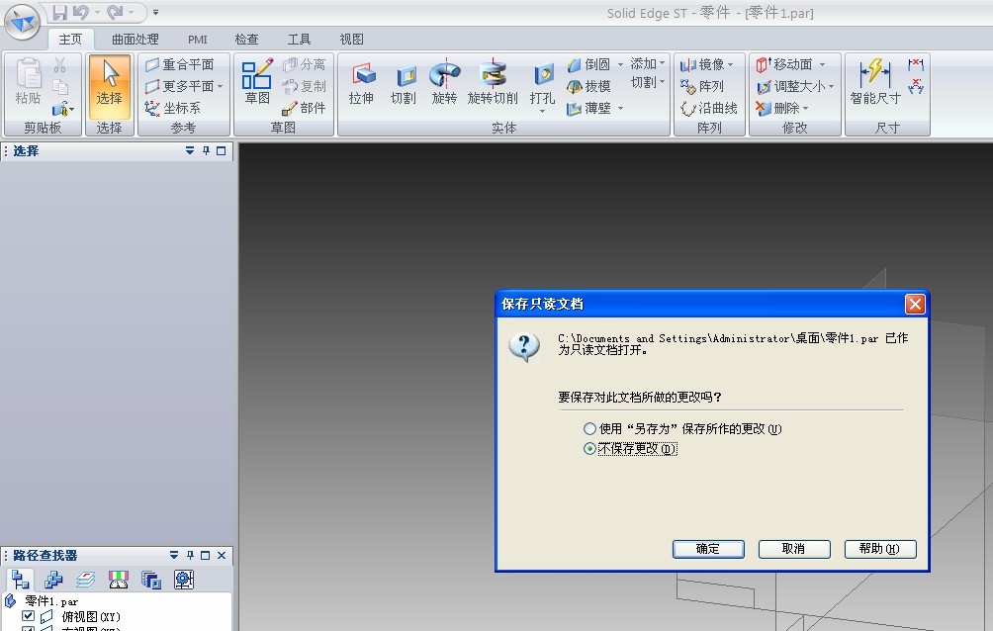
Task: Select the 智能尺寸 smart dimension tool
Action: tap(875, 82)
